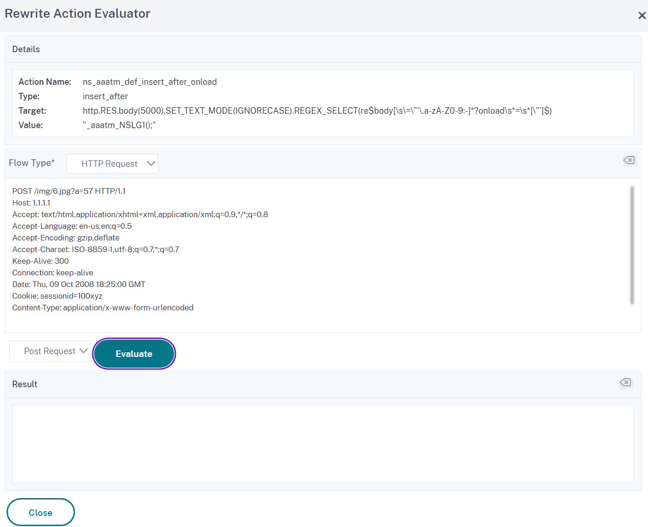The width and height of the screenshot is (648, 527).
Task: Expand the Post Request dropdown
Action: tap(50, 351)
